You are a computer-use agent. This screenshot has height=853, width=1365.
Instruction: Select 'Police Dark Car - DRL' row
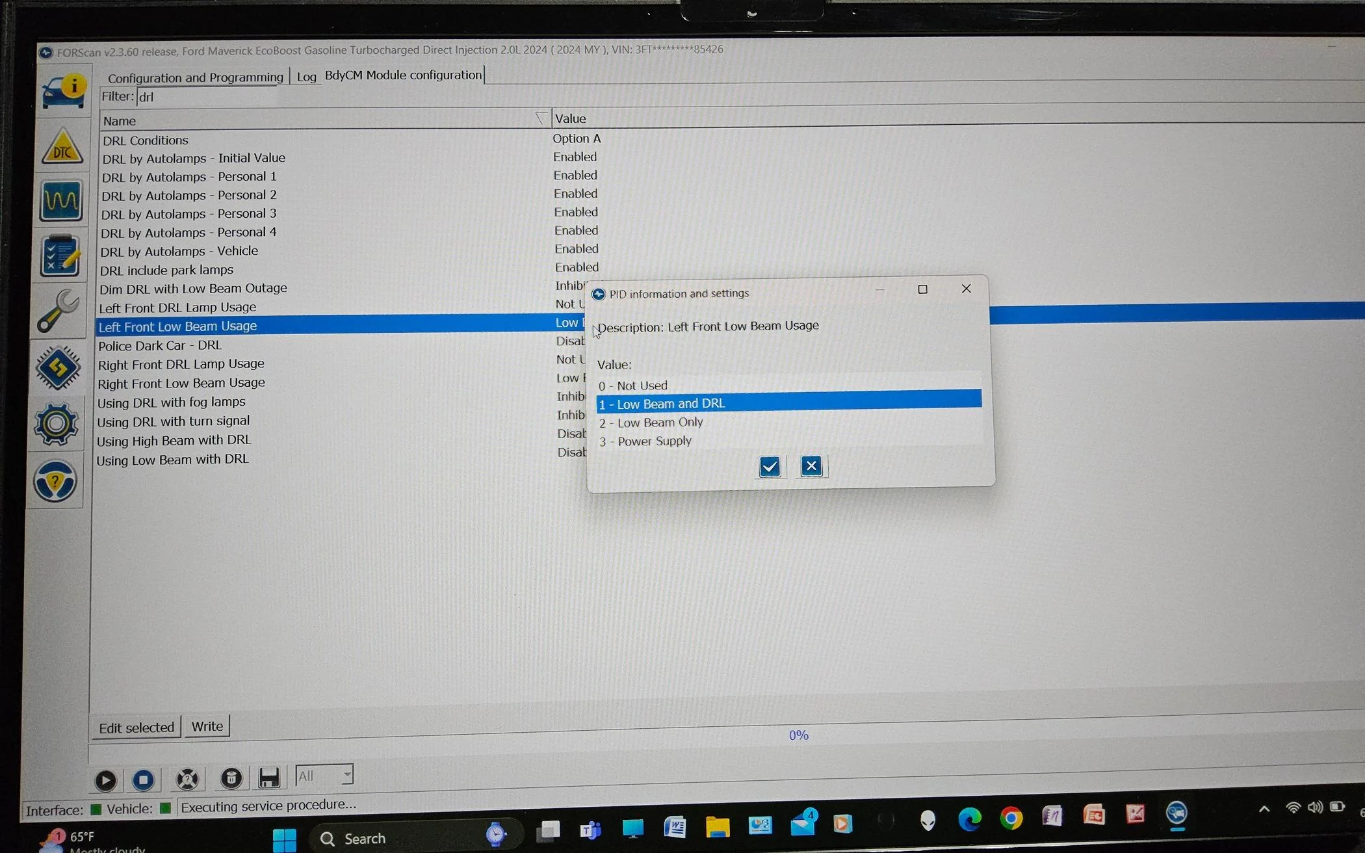pyautogui.click(x=160, y=345)
